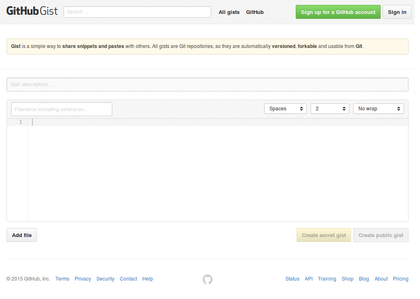This screenshot has width=420, height=299.
Task: Open the Contact footer link
Action: point(128,278)
